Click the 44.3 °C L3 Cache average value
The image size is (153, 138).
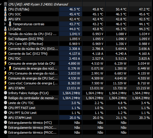coord(144,29)
